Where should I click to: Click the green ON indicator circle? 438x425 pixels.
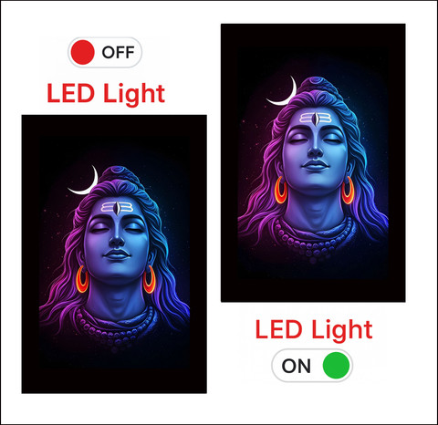(336, 366)
